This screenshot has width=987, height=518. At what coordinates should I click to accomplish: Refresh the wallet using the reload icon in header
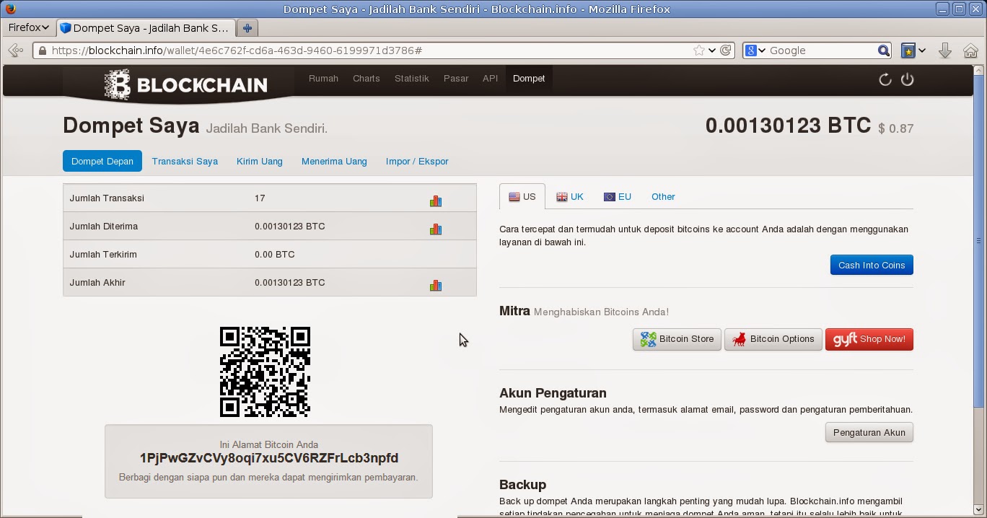(x=885, y=79)
